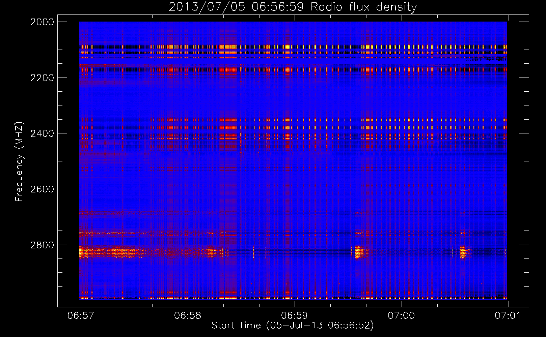Click the plot title "2013/07/05 06:56:59 Radio flux density"
Viewport: 546px width, 337px height.
[x=293, y=7]
